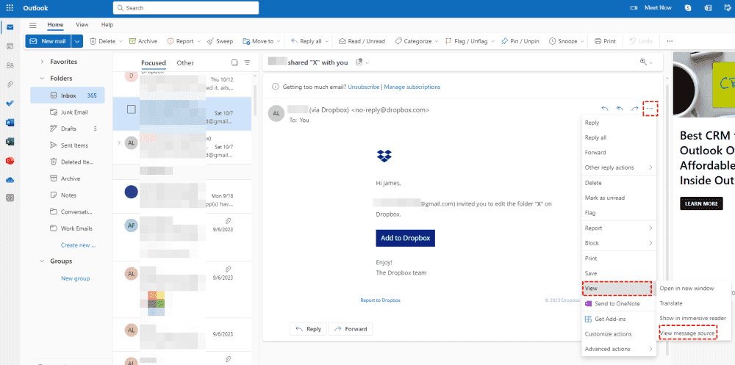Viewport: 735px width, 365px height.
Task: Click the Sweep toolbar button
Action: pyautogui.click(x=220, y=41)
